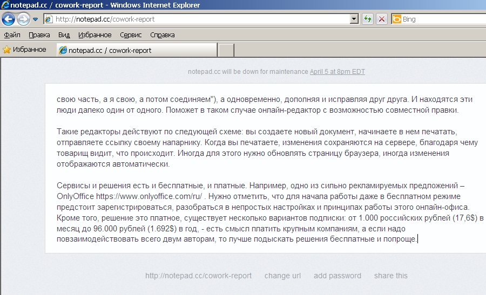Open the Файл menu
This screenshot has width=486, height=295.
pyautogui.click(x=12, y=35)
